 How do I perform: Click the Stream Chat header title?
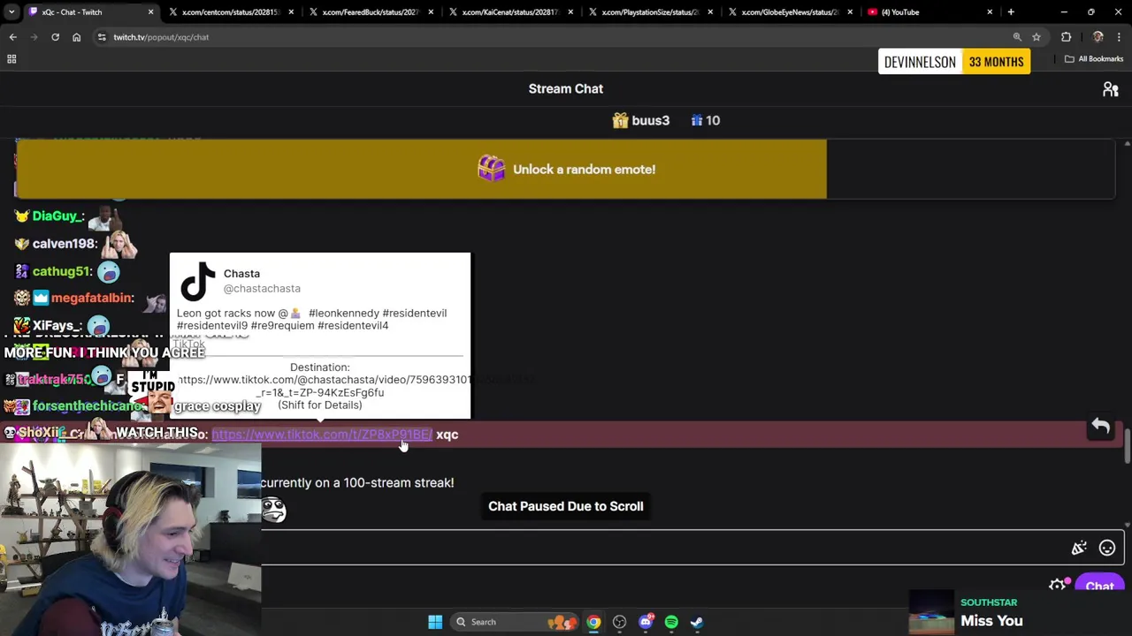(x=566, y=88)
